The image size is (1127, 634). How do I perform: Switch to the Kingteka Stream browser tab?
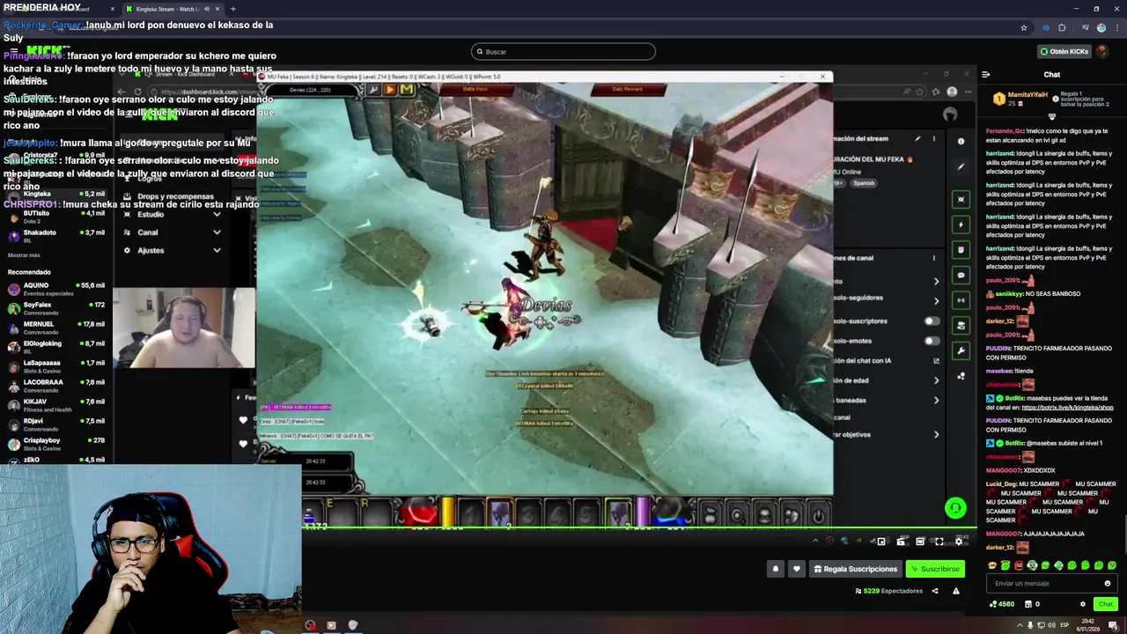169,9
